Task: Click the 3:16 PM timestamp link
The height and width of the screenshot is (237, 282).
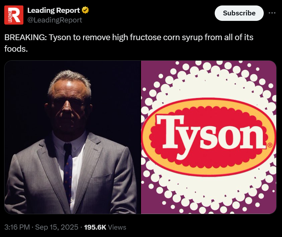Action: coord(17,227)
